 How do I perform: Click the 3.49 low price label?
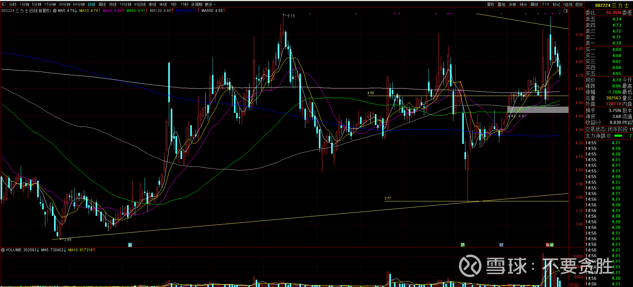click(x=68, y=240)
